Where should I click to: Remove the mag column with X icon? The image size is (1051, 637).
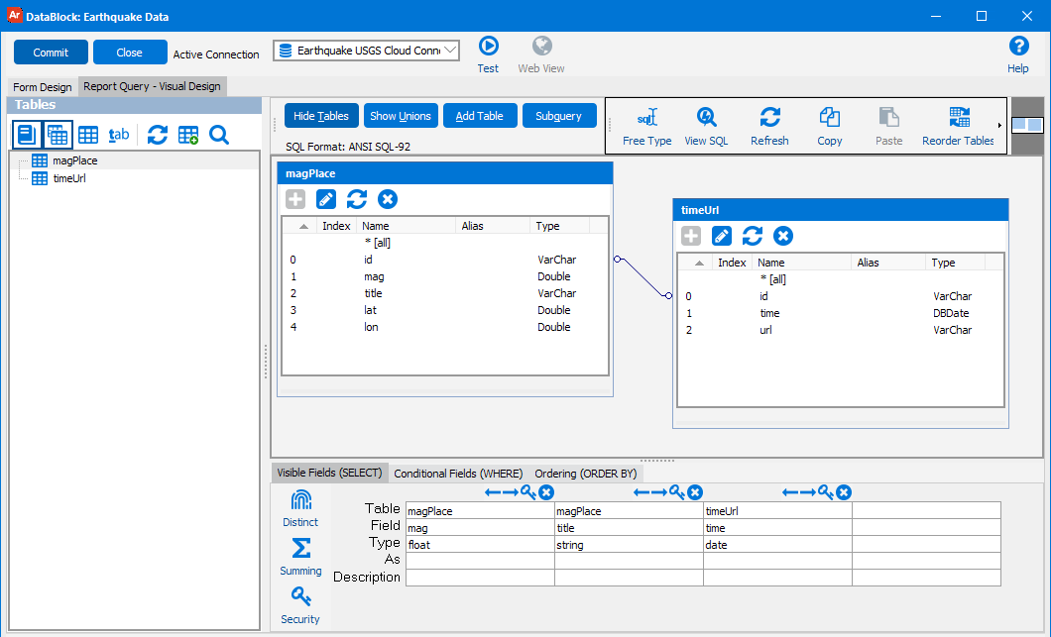click(x=546, y=492)
